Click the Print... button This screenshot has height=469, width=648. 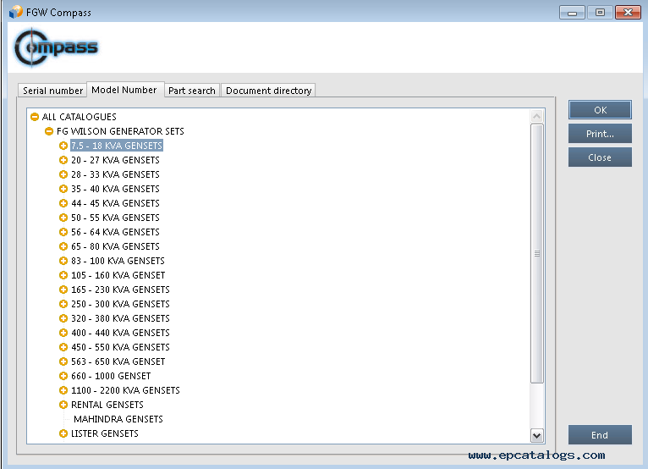pos(600,134)
